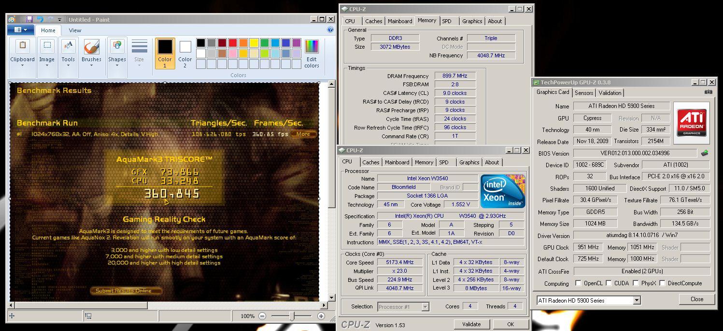
Task: Click the camera screenshot icon in GPU-Z
Action: (x=708, y=92)
